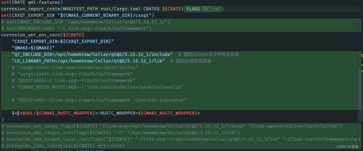
Task: Click the commented 'set(ENV{RUSTFLAGS}' line
Action: tap(76, 28)
